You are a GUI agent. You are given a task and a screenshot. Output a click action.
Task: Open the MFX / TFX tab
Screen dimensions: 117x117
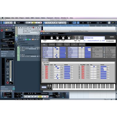(x=82, y=44)
